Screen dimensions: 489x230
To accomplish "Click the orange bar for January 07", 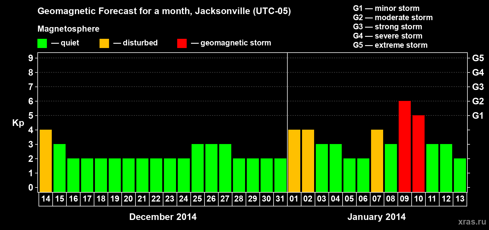I will click(377, 161).
